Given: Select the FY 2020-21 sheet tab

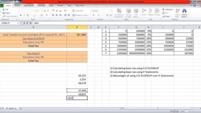Looking at the screenshot, I should point(11,108).
